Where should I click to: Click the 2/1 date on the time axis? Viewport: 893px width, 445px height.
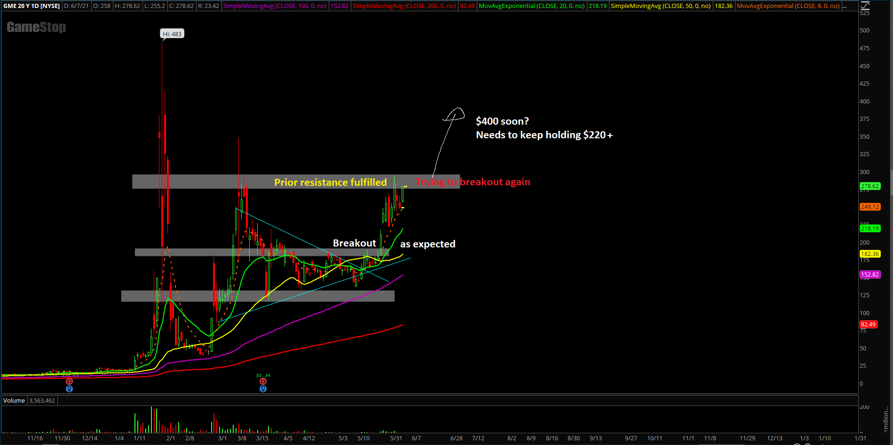(171, 438)
